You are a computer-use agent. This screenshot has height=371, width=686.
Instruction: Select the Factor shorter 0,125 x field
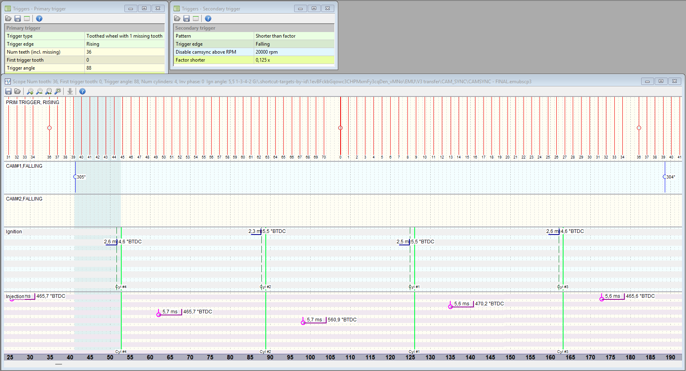click(x=294, y=60)
